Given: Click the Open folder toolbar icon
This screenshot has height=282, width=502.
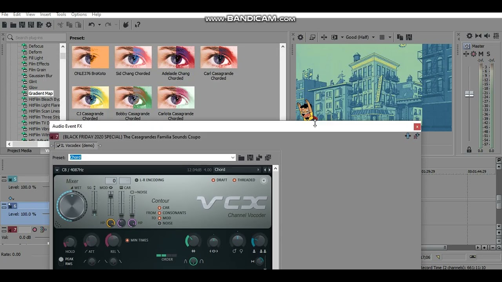Looking at the screenshot, I should [13, 25].
